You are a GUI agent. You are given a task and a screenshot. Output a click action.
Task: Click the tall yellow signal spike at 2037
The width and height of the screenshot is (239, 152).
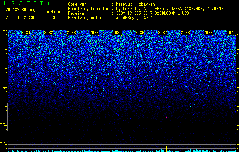click(166, 149)
